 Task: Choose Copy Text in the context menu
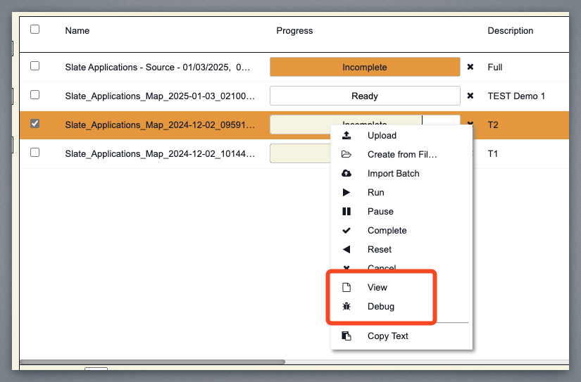[387, 336]
